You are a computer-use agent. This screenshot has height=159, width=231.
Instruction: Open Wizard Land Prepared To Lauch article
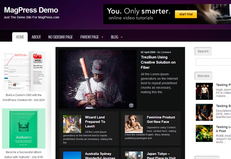(x=95, y=122)
